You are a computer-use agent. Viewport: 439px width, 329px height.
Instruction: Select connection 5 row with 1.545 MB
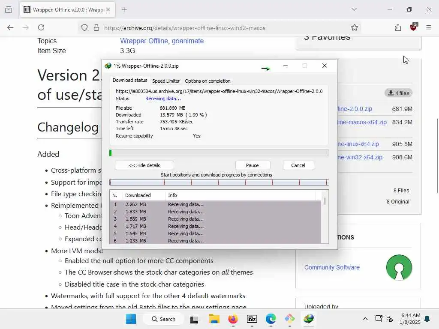point(215,233)
